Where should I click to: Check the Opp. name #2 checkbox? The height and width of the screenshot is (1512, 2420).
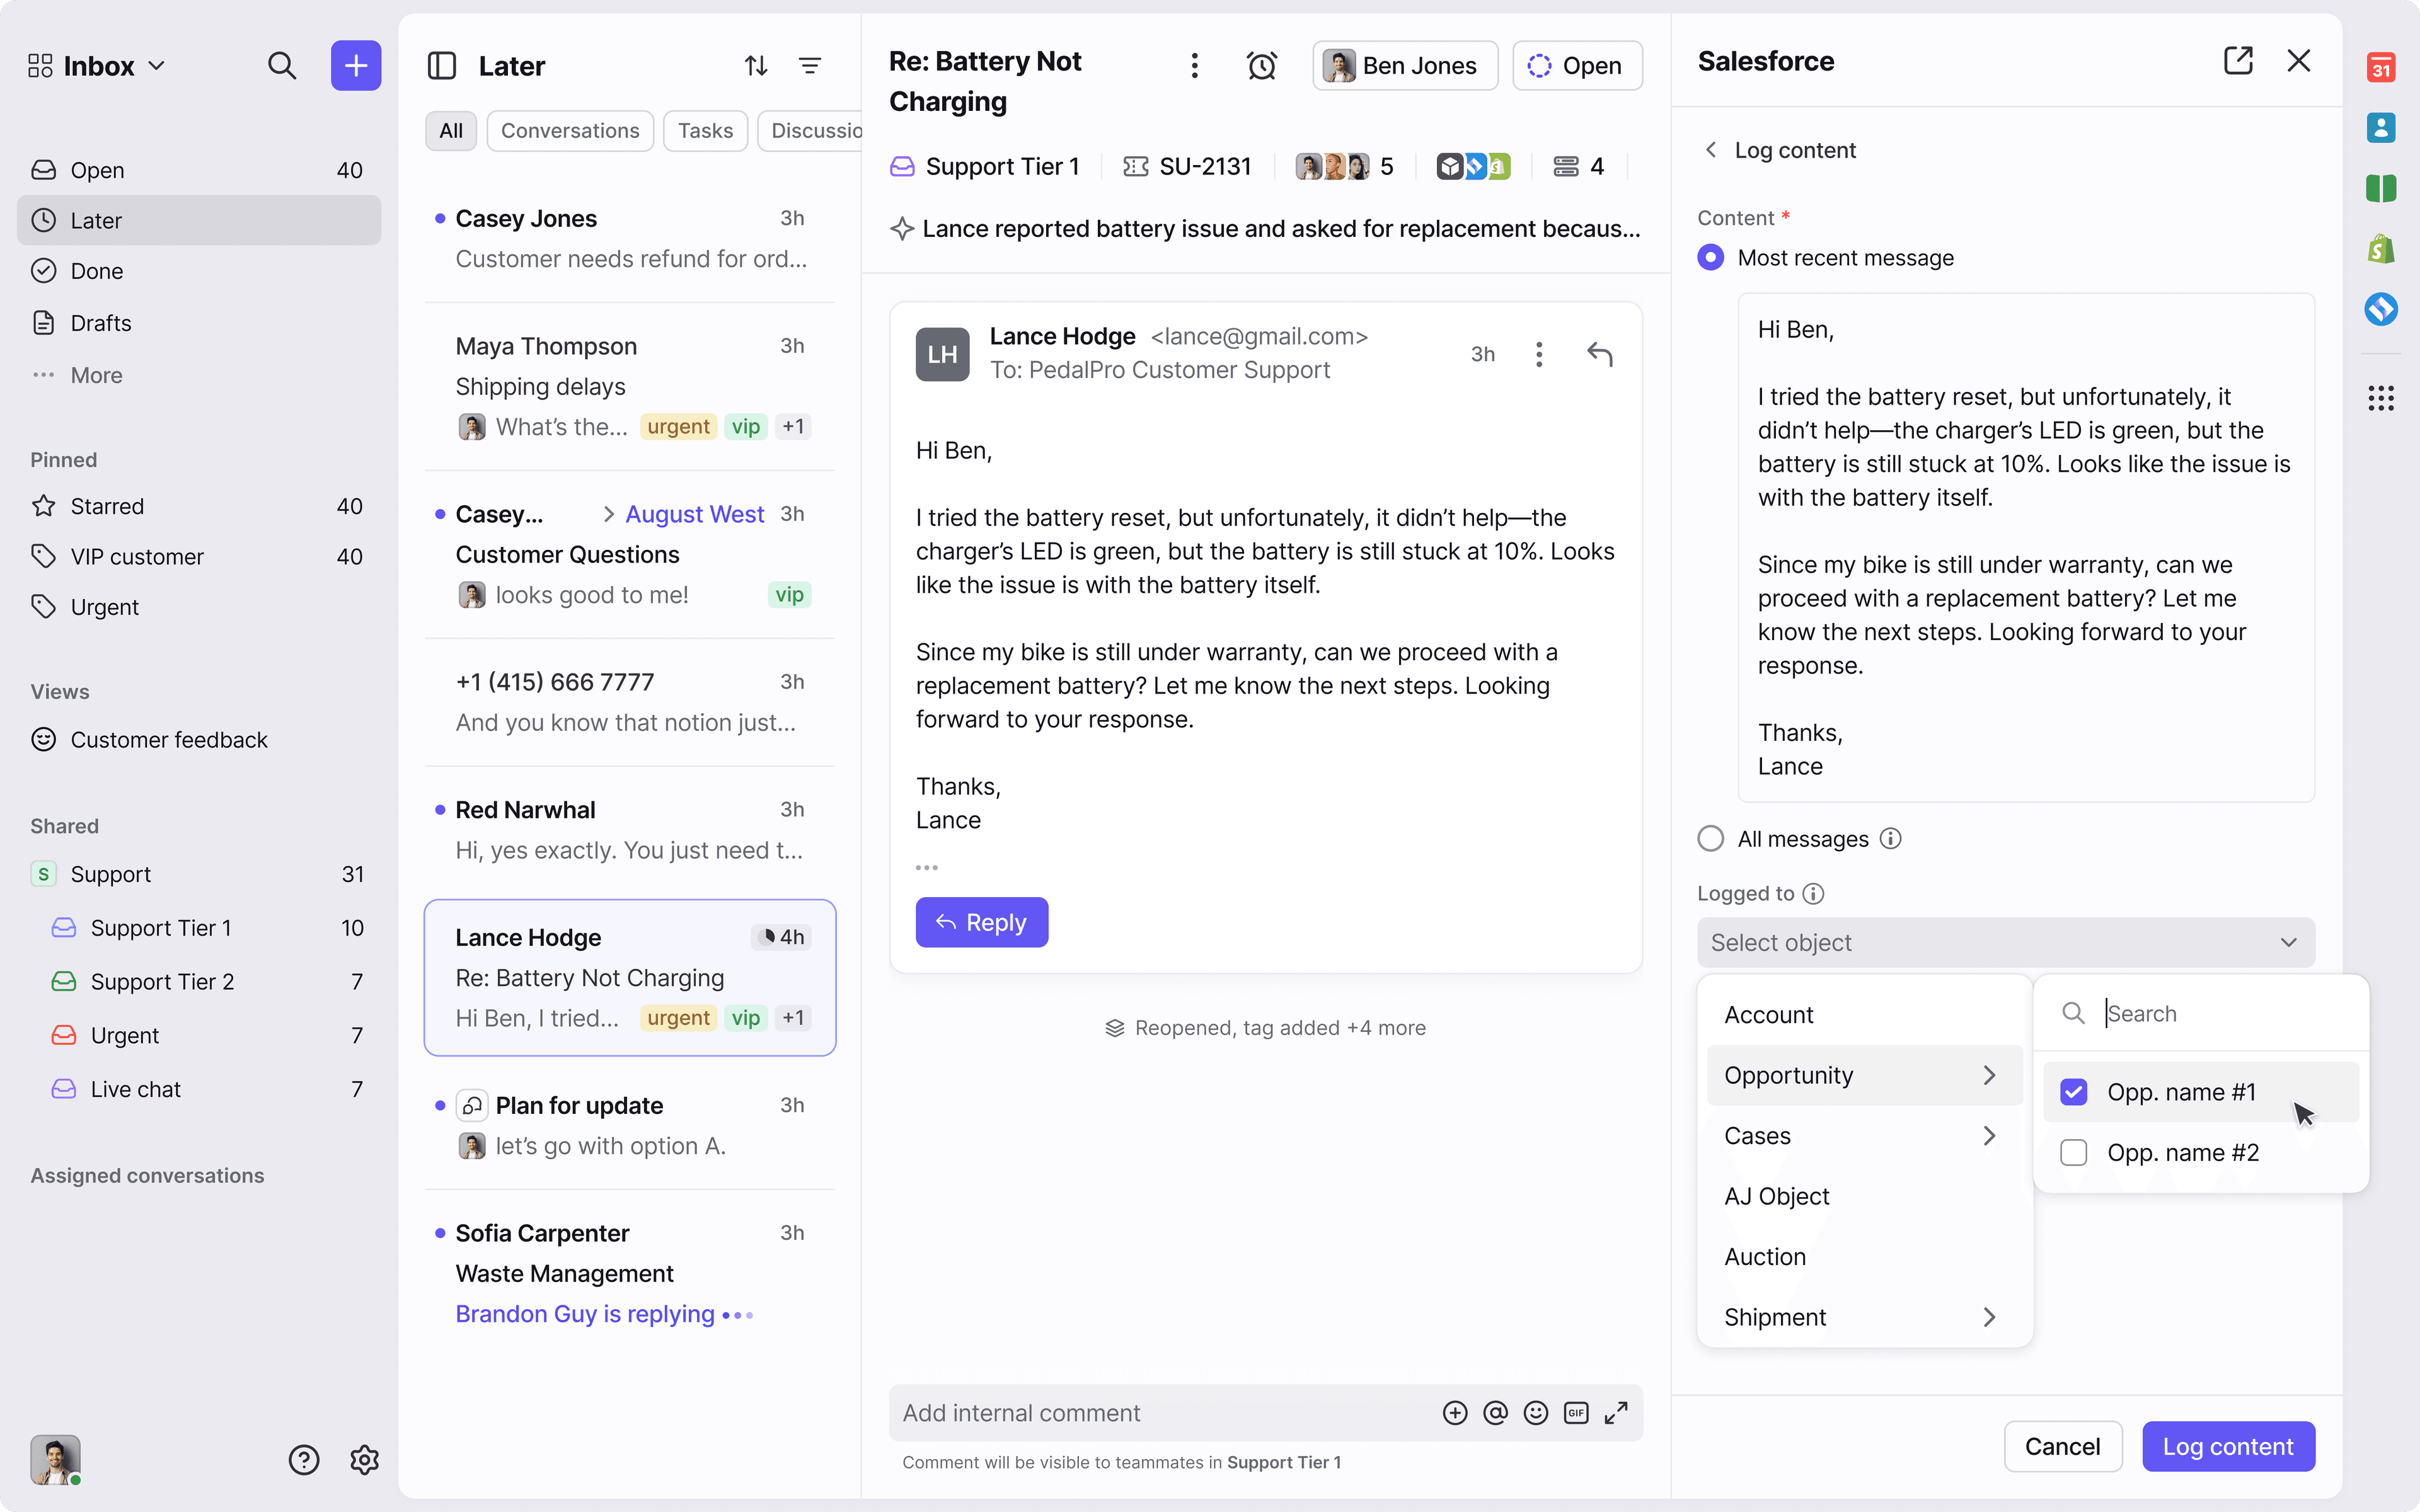(x=2073, y=1152)
